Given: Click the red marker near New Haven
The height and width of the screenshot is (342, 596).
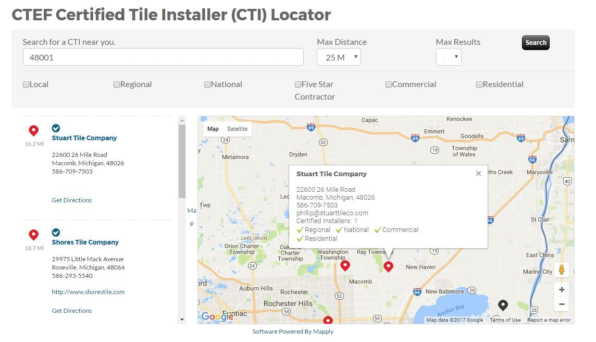Looking at the screenshot, I should 389,266.
